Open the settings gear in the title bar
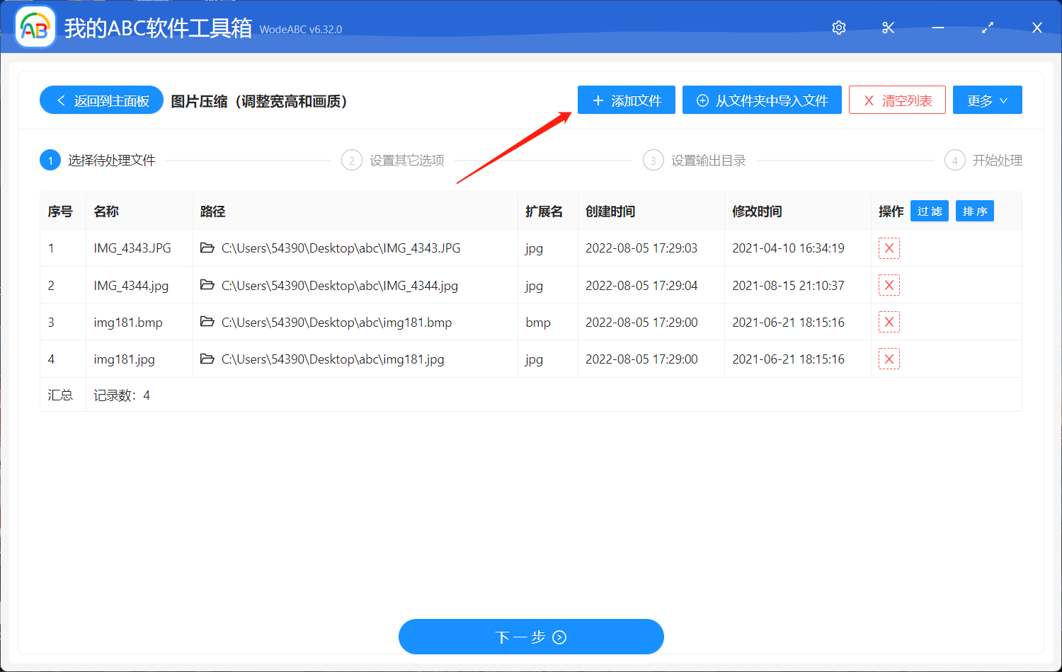 pos(838,28)
